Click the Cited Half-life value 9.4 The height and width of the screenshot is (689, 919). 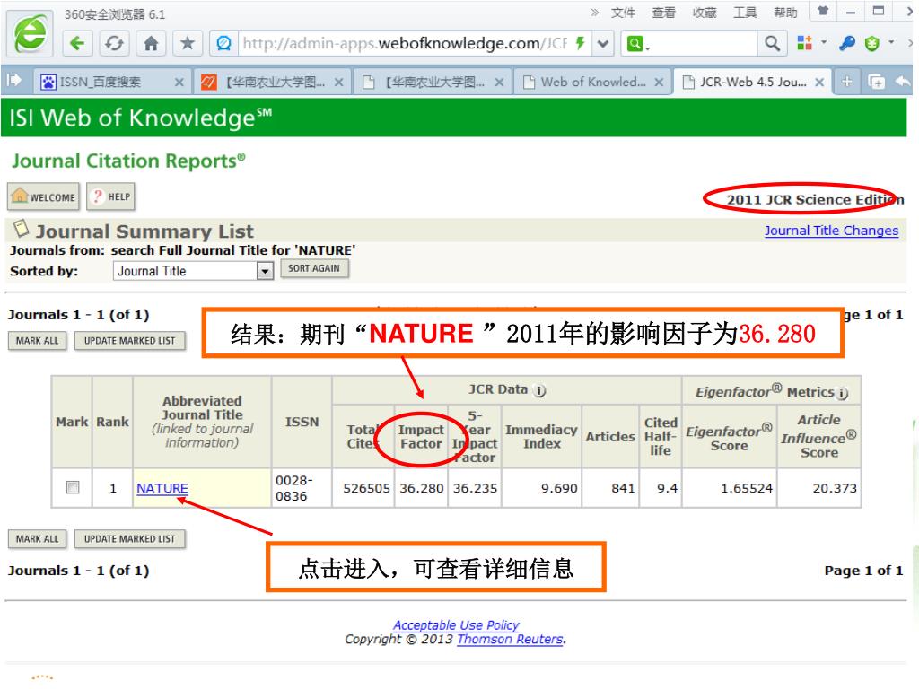[x=667, y=488]
